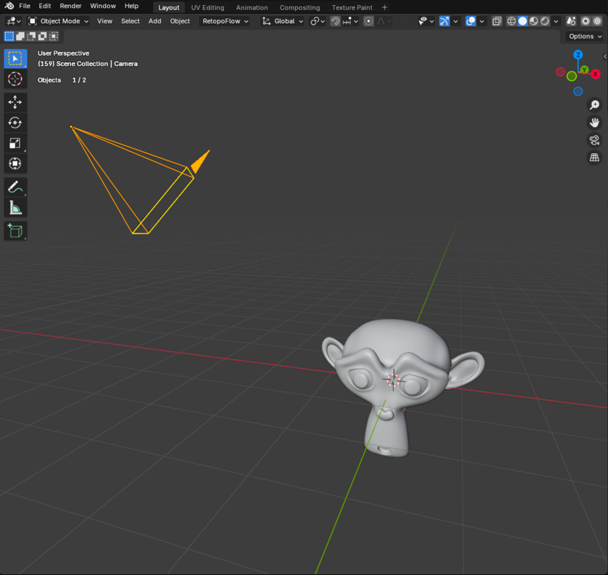Screen dimensions: 608x575
Task: Toggle snapping magnet icon
Action: point(335,21)
